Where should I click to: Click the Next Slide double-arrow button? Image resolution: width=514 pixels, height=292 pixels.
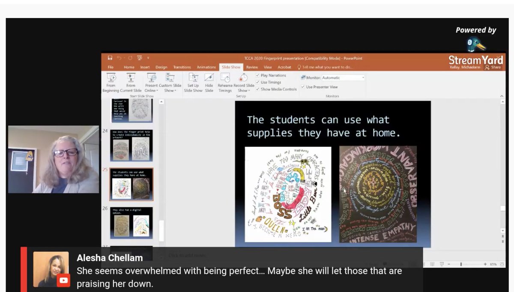pyautogui.click(x=503, y=242)
